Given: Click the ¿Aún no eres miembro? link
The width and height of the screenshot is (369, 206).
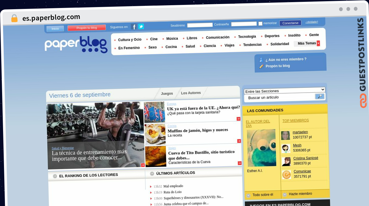Looking at the screenshot, I should pyautogui.click(x=286, y=59).
